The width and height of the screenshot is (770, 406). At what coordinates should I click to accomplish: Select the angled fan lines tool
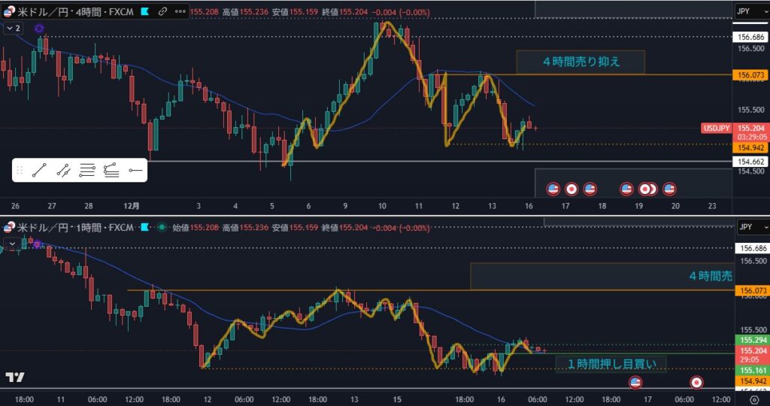(x=111, y=171)
